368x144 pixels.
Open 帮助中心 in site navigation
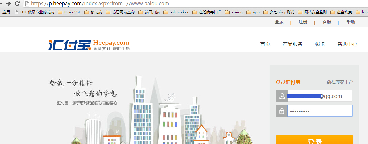pos(347,44)
